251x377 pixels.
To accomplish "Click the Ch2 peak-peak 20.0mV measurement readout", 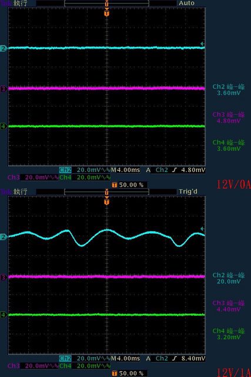I will point(229,278).
